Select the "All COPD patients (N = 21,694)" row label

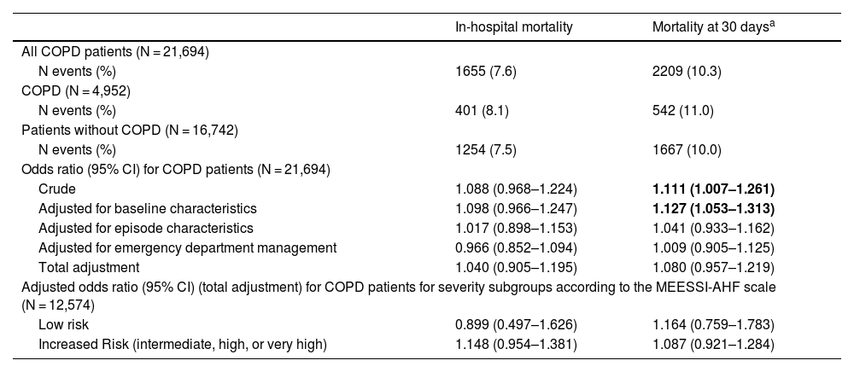(x=115, y=52)
